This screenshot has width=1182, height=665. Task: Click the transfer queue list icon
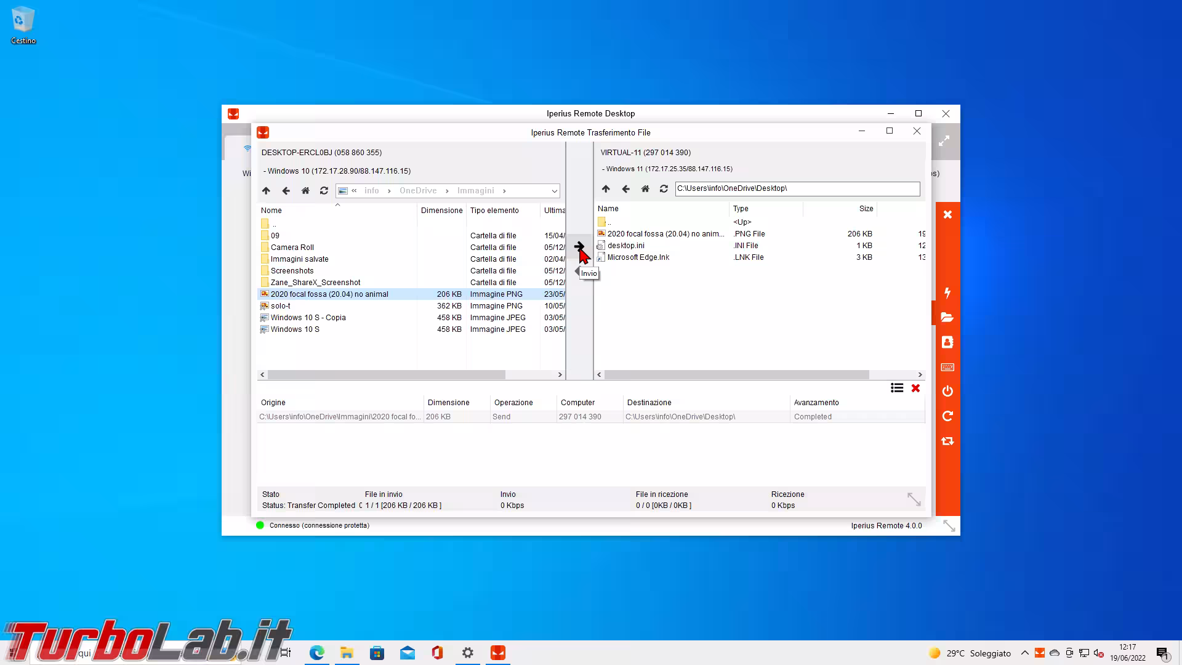click(x=896, y=388)
